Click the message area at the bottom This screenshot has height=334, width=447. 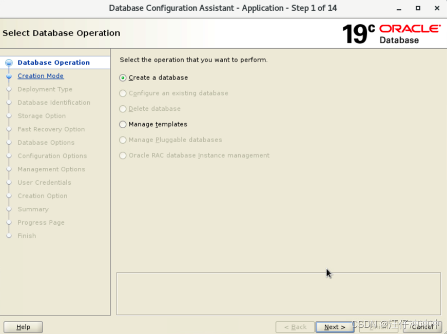[279, 293]
